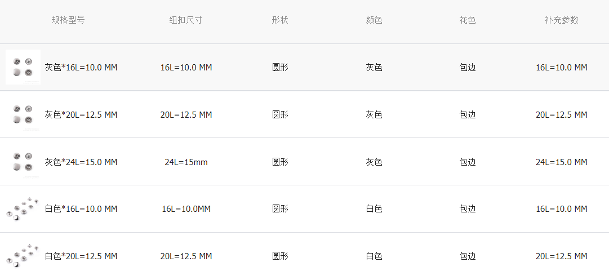Click 包边 cell in the 24L row
The height and width of the screenshot is (271, 609).
point(468,162)
